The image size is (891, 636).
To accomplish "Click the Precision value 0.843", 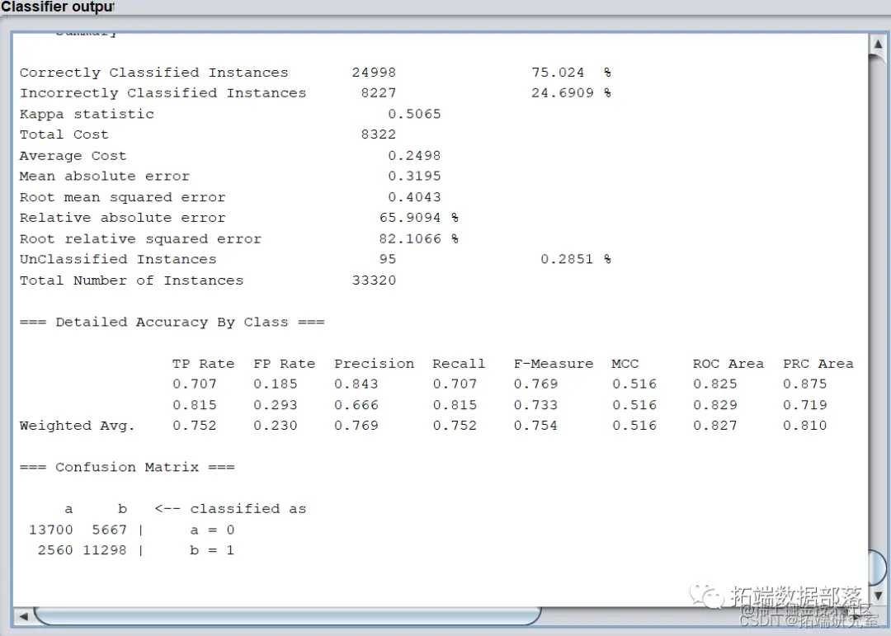I will click(356, 384).
